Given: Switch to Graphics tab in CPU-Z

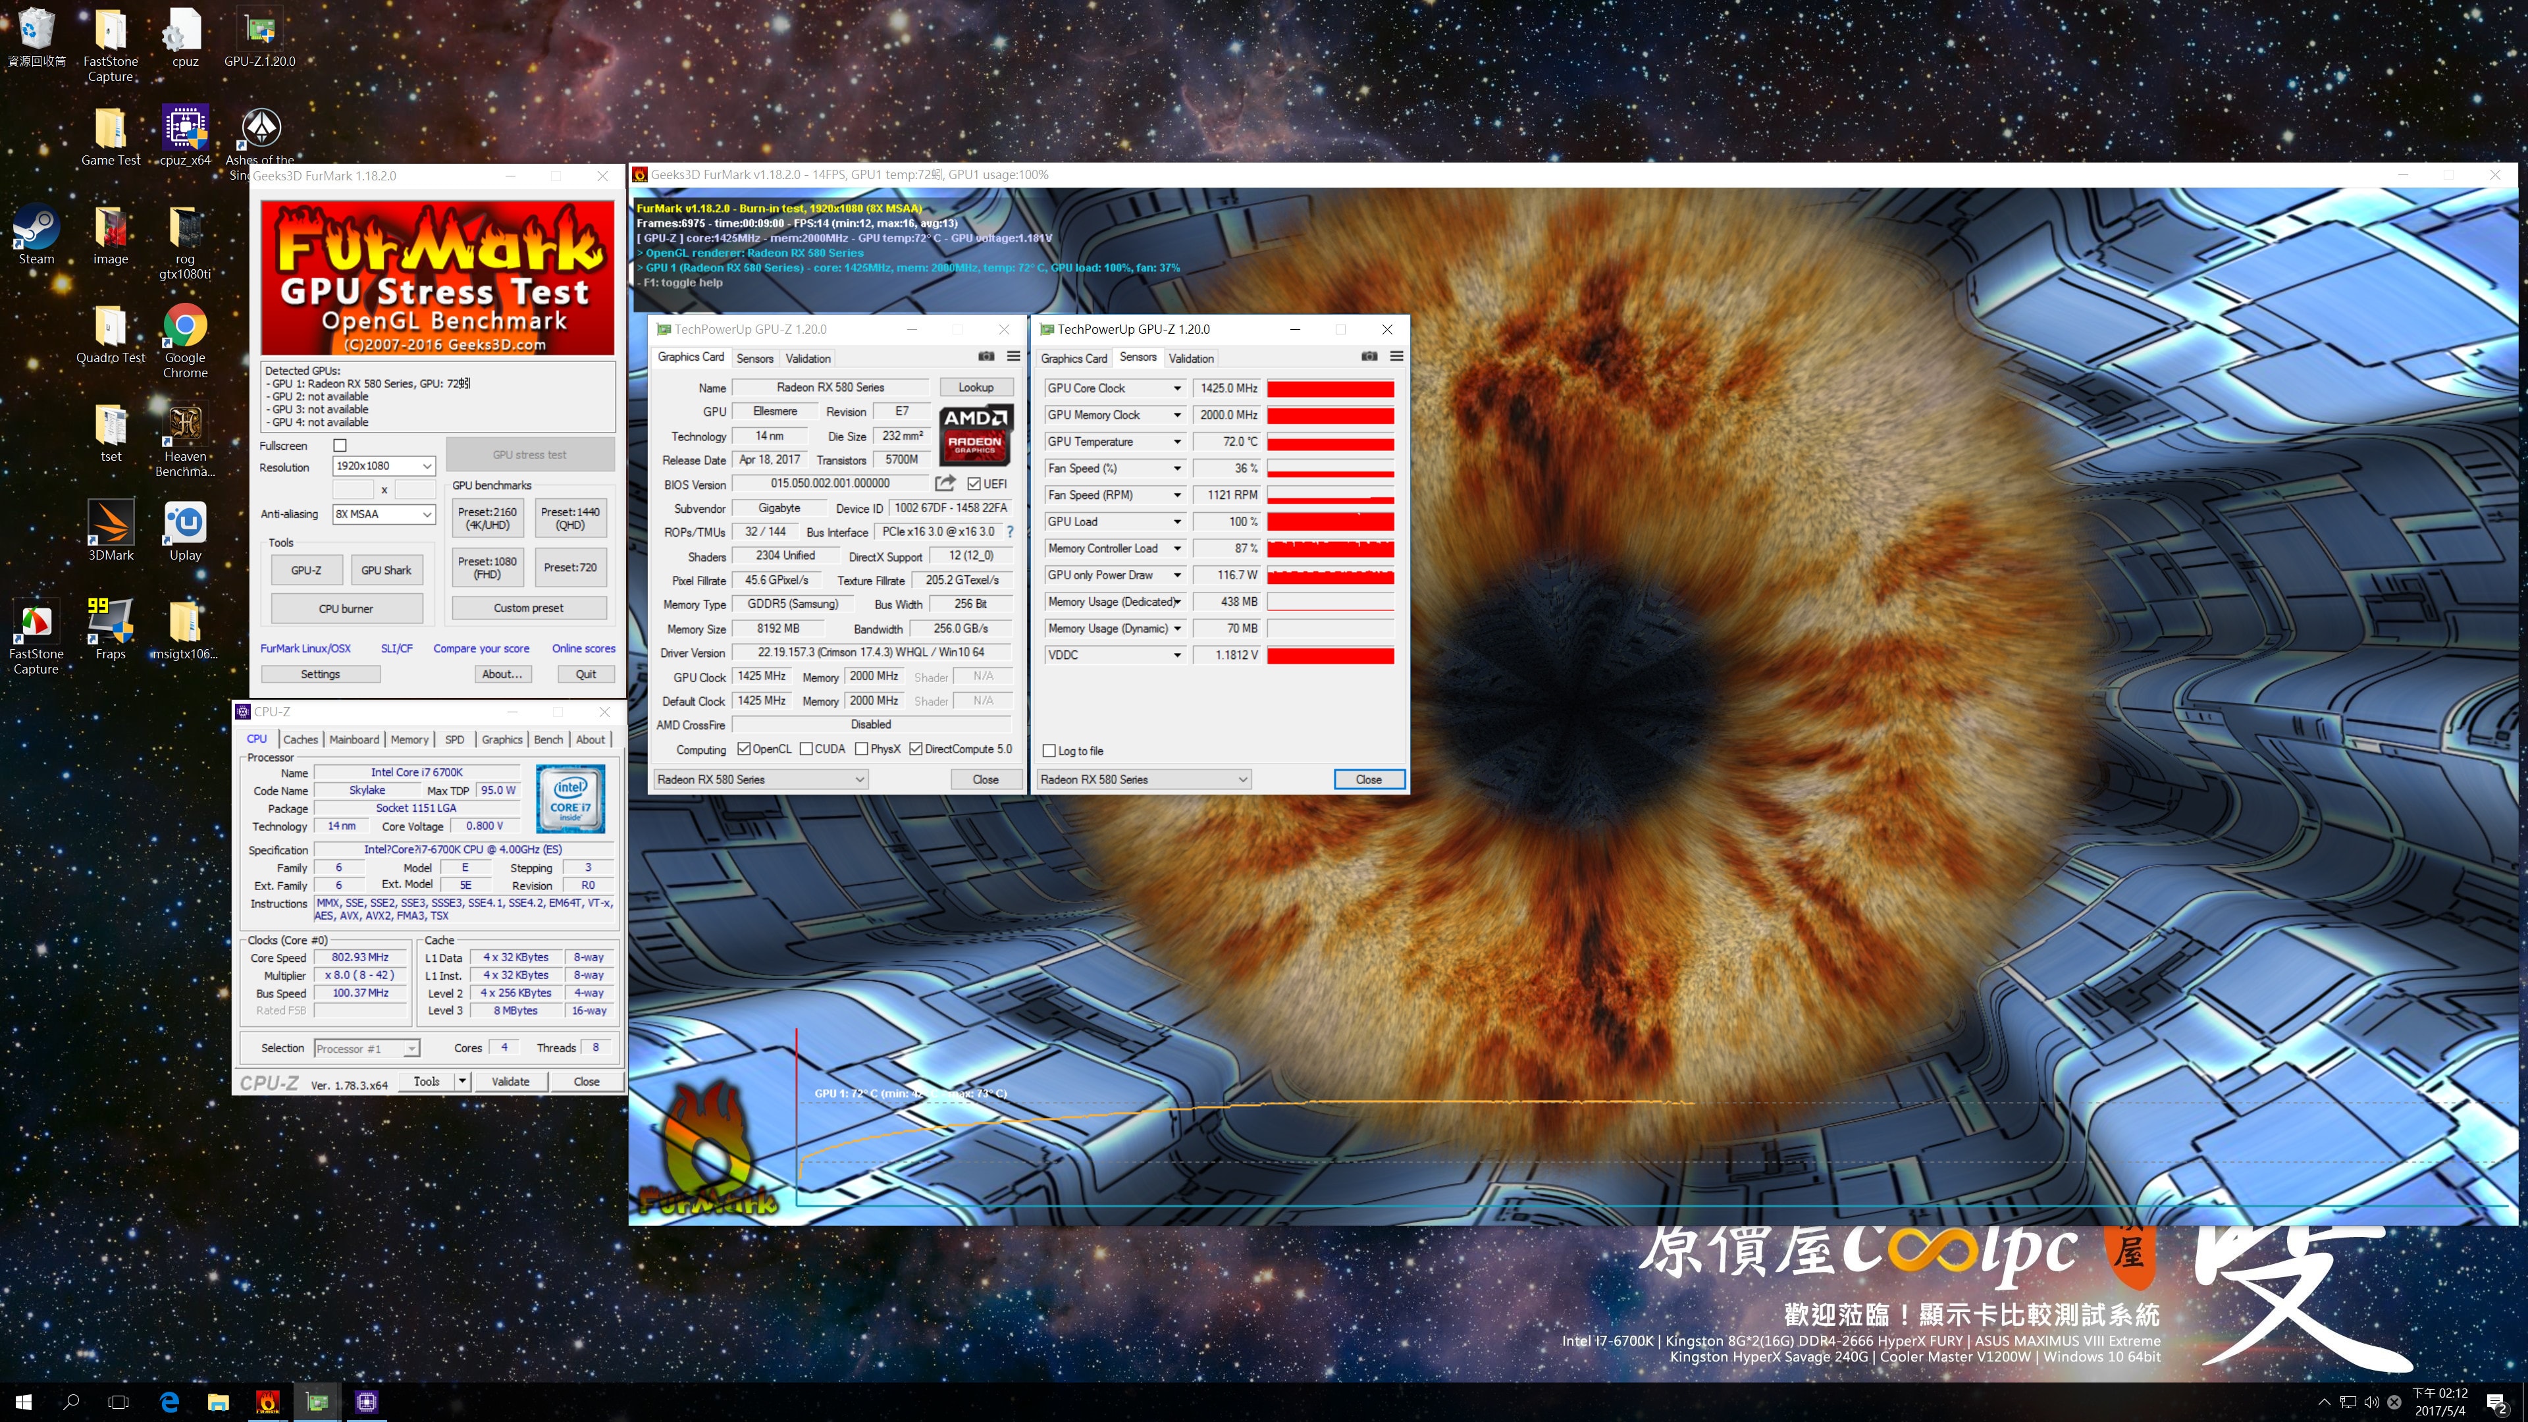Looking at the screenshot, I should 502,740.
